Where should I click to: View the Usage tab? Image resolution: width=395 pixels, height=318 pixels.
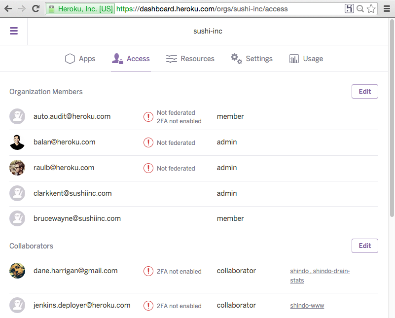click(306, 59)
